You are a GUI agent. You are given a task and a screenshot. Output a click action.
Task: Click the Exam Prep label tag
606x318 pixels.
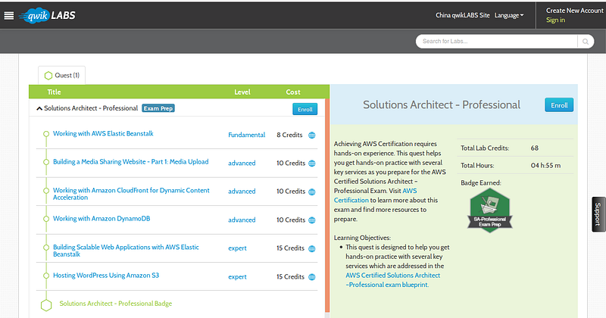tap(158, 108)
